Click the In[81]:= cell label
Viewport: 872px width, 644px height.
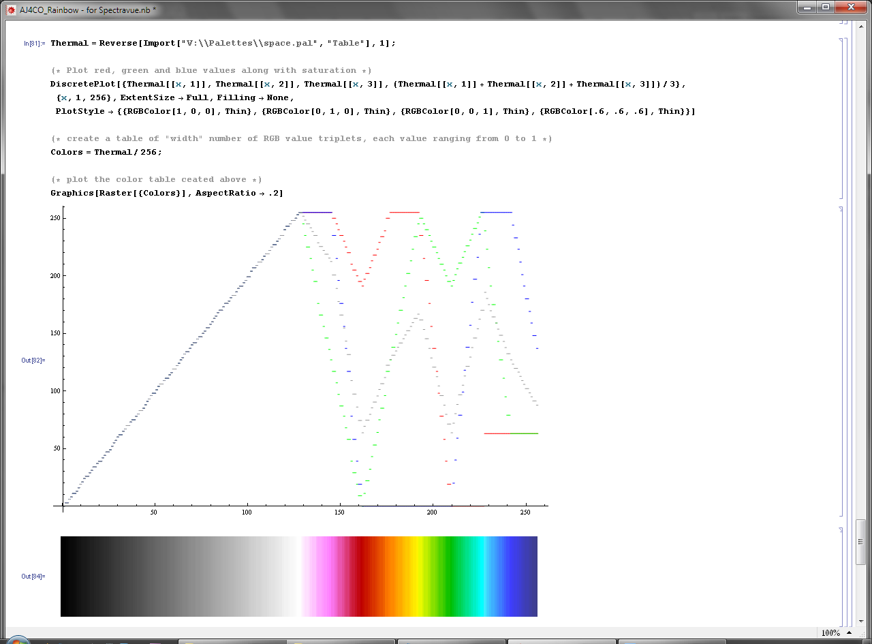[34, 44]
